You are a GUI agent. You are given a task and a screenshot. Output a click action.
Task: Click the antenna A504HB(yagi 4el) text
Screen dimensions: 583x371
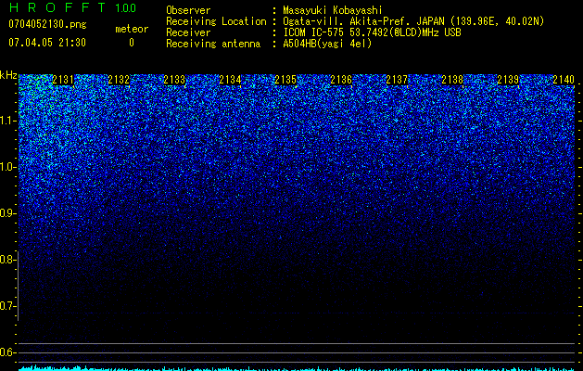[327, 44]
